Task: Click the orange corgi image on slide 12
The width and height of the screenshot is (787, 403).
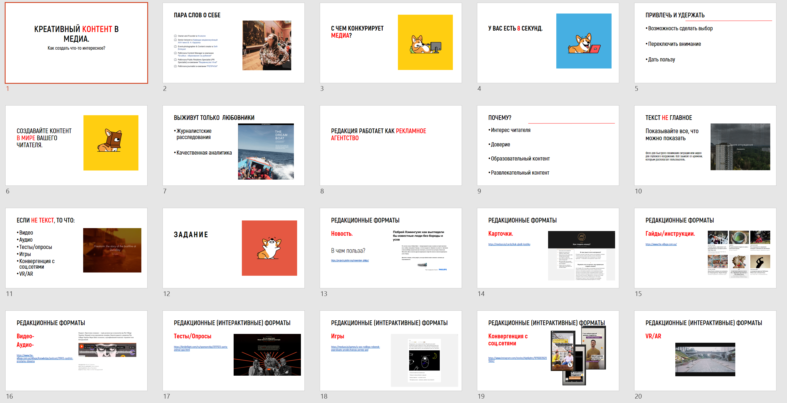Action: [269, 248]
